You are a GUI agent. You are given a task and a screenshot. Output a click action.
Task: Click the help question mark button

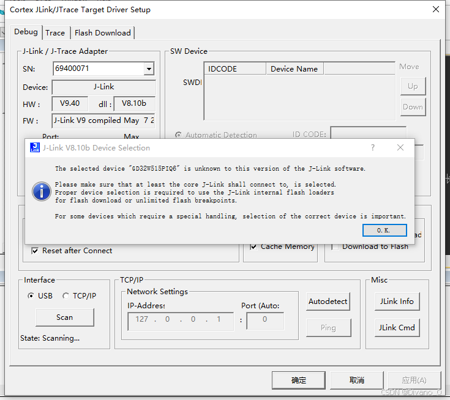click(372, 147)
